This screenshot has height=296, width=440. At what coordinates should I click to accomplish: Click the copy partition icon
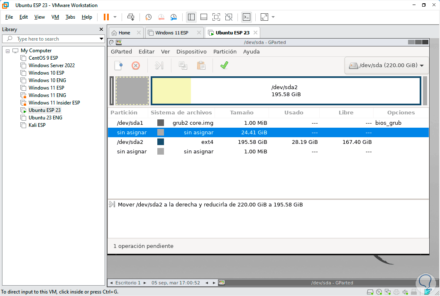(x=183, y=66)
